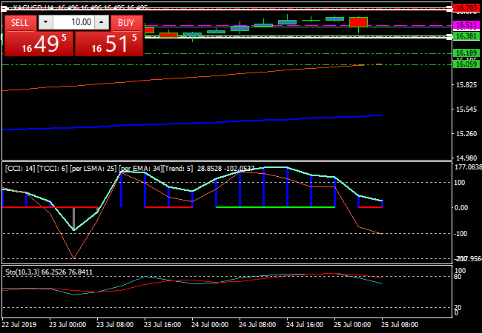Click the large red candlestick
The image size is (482, 333).
coord(359,22)
